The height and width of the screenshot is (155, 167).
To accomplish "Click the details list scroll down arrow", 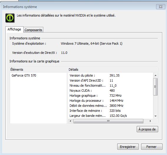I will pos(156,116).
